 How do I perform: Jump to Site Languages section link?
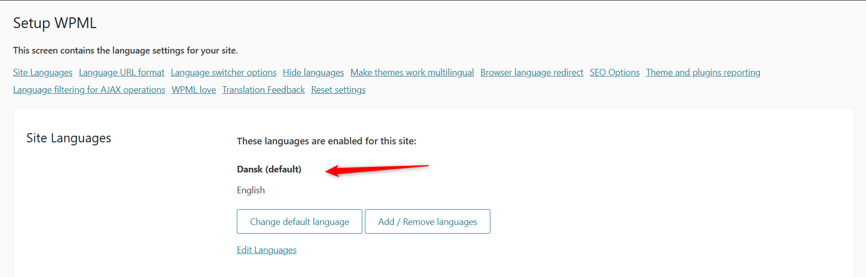point(43,72)
